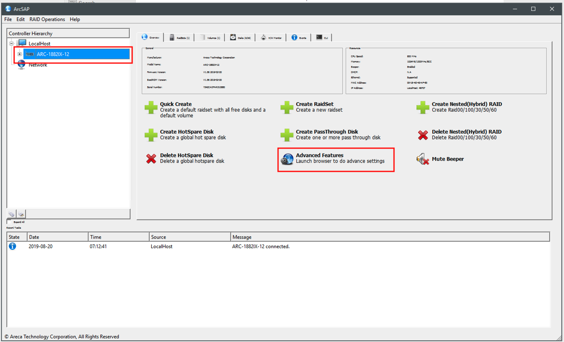
Task: Click the Areca copyright text in the status bar
Action: [62, 337]
